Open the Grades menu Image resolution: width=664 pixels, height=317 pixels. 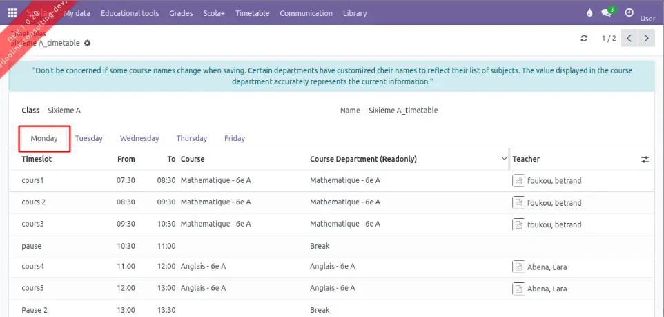[181, 13]
